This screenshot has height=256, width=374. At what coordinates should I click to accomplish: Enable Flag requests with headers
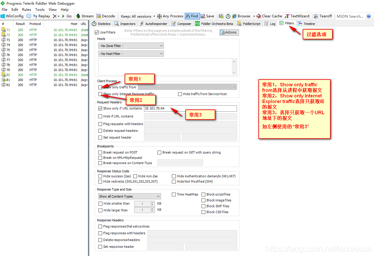[100, 124]
